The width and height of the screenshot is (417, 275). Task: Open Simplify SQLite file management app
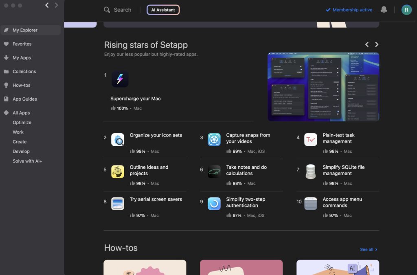point(344,170)
